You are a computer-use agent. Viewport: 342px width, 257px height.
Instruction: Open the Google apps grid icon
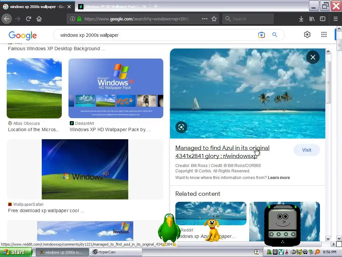[324, 34]
